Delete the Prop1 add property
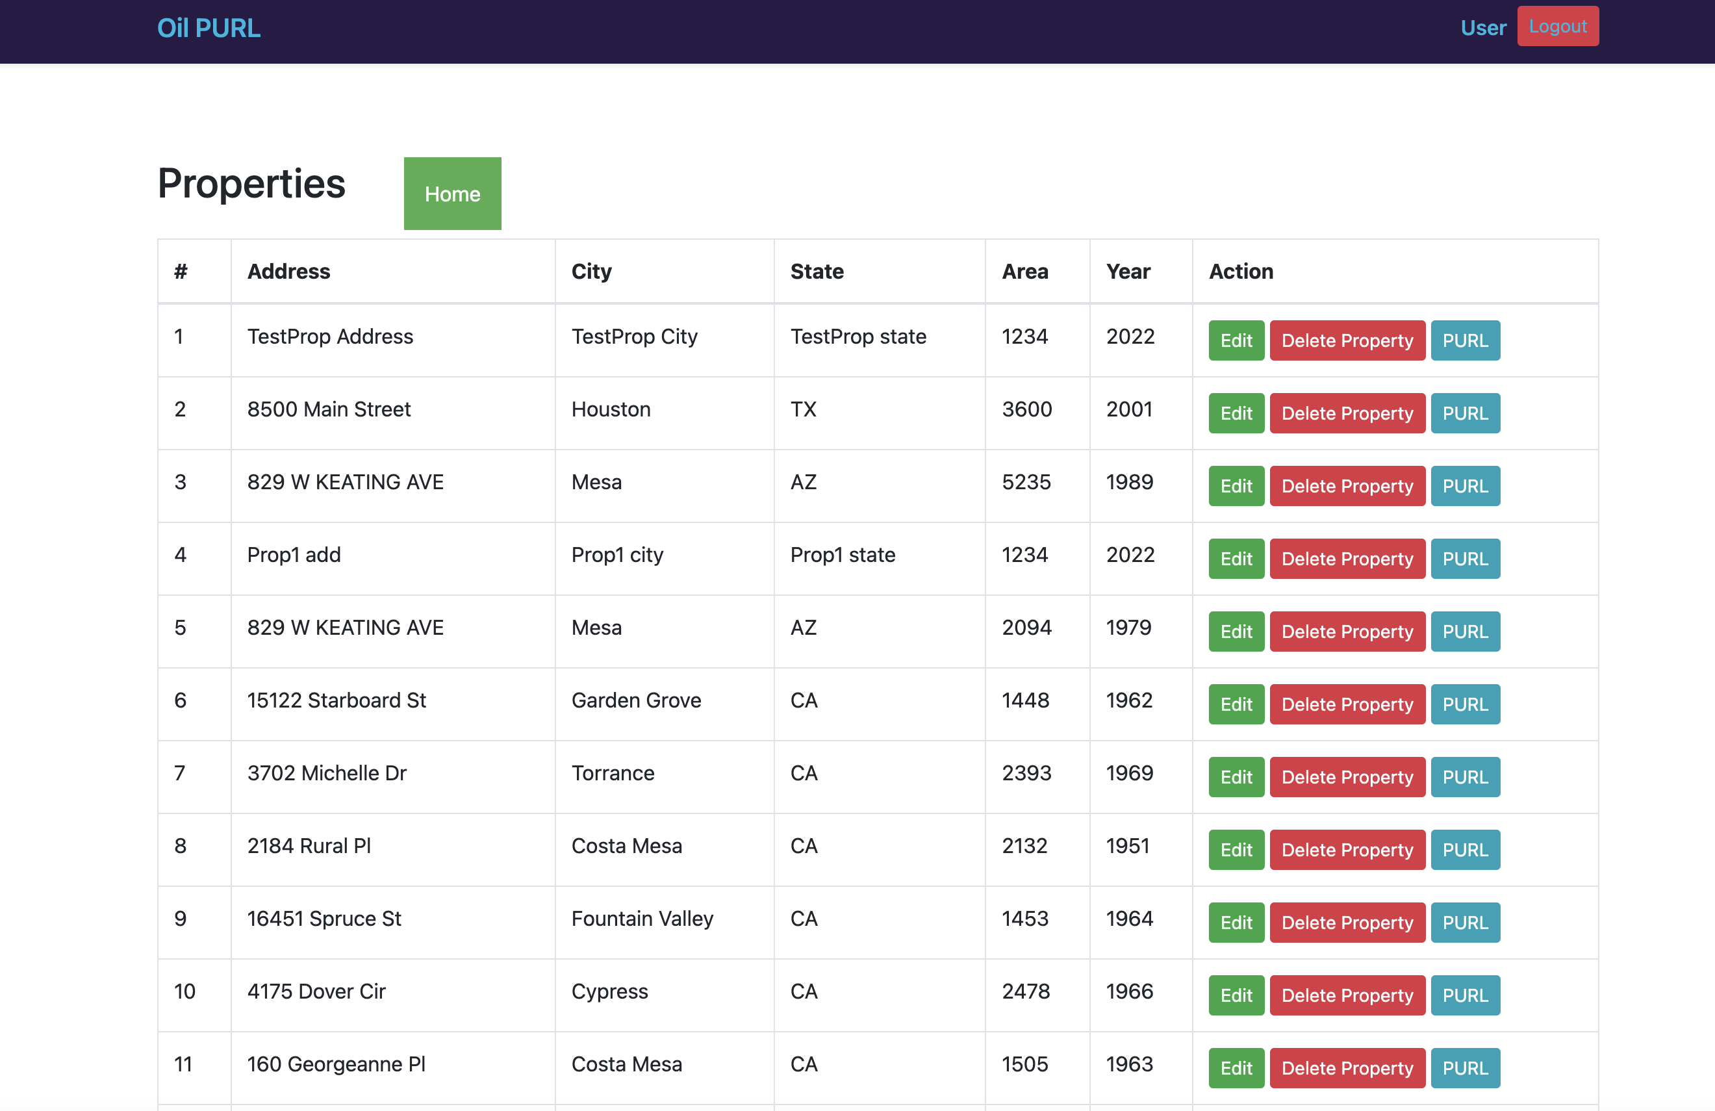Screen dimensions: 1715x1111 [1347, 559]
